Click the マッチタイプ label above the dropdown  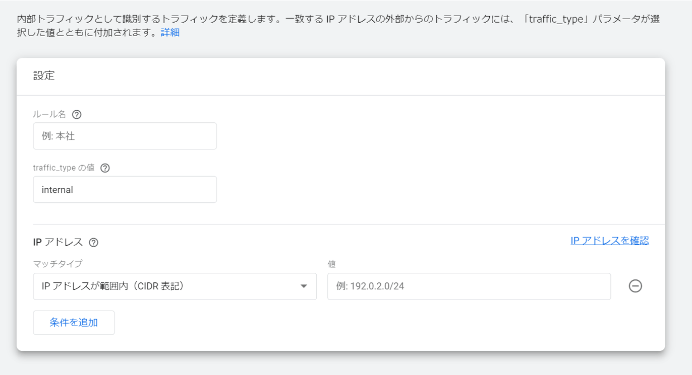[57, 264]
